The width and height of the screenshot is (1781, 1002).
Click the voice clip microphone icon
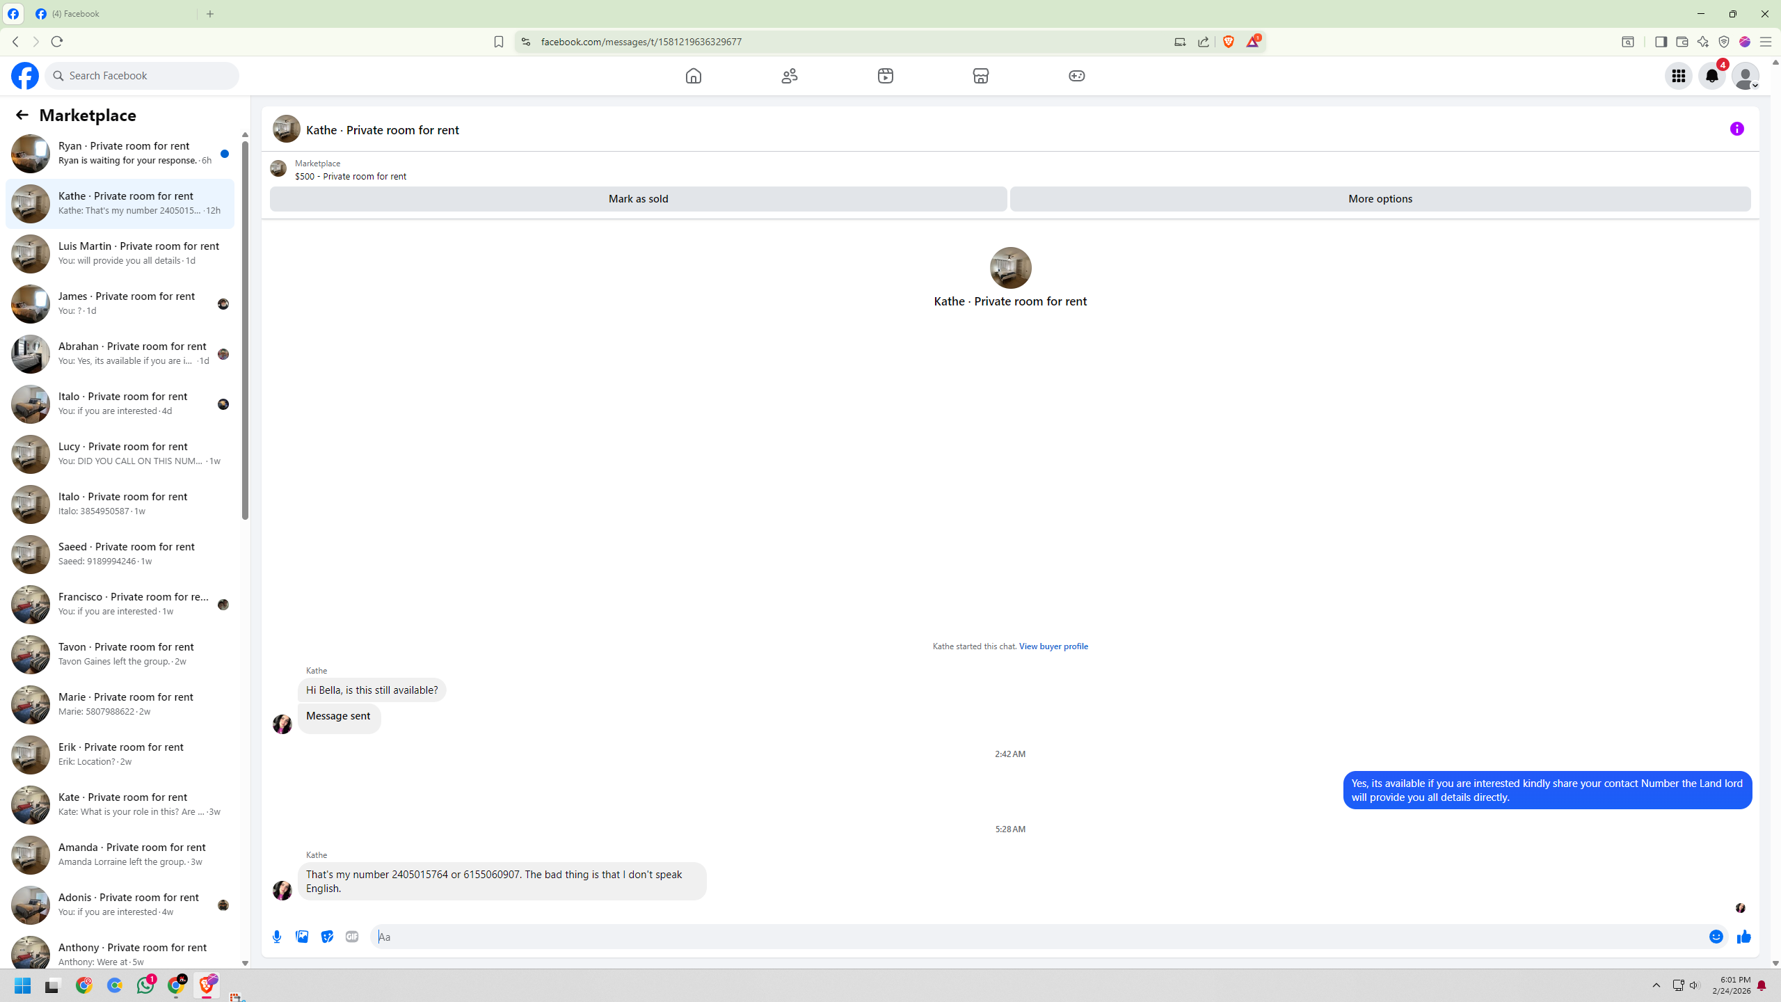point(277,937)
